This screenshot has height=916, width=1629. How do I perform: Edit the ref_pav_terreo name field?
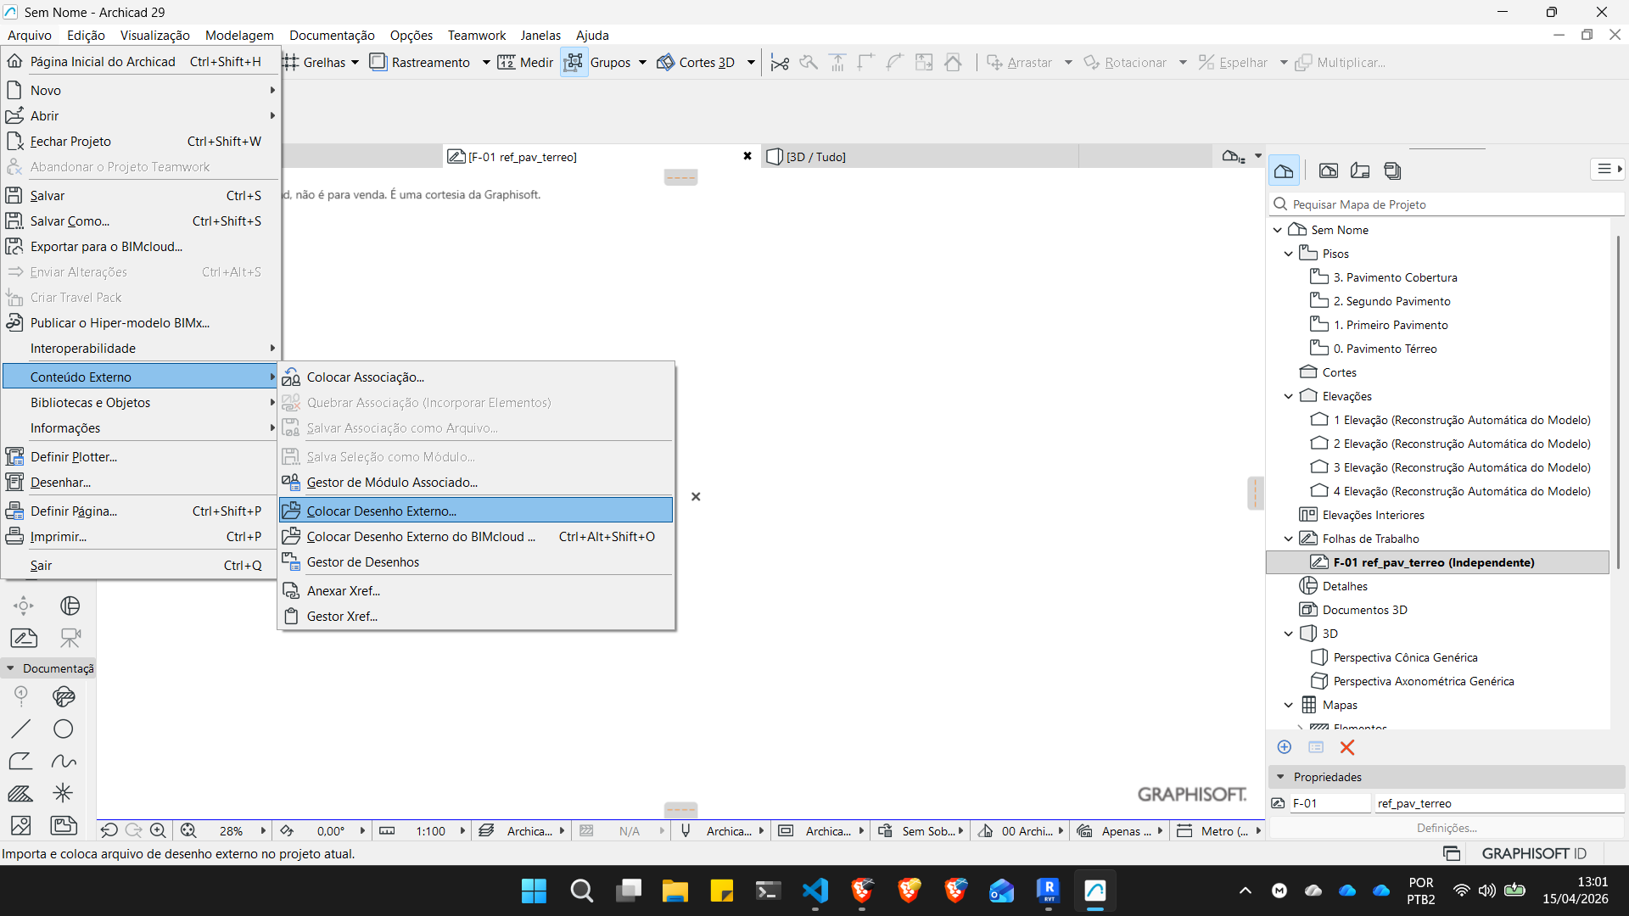[1498, 803]
